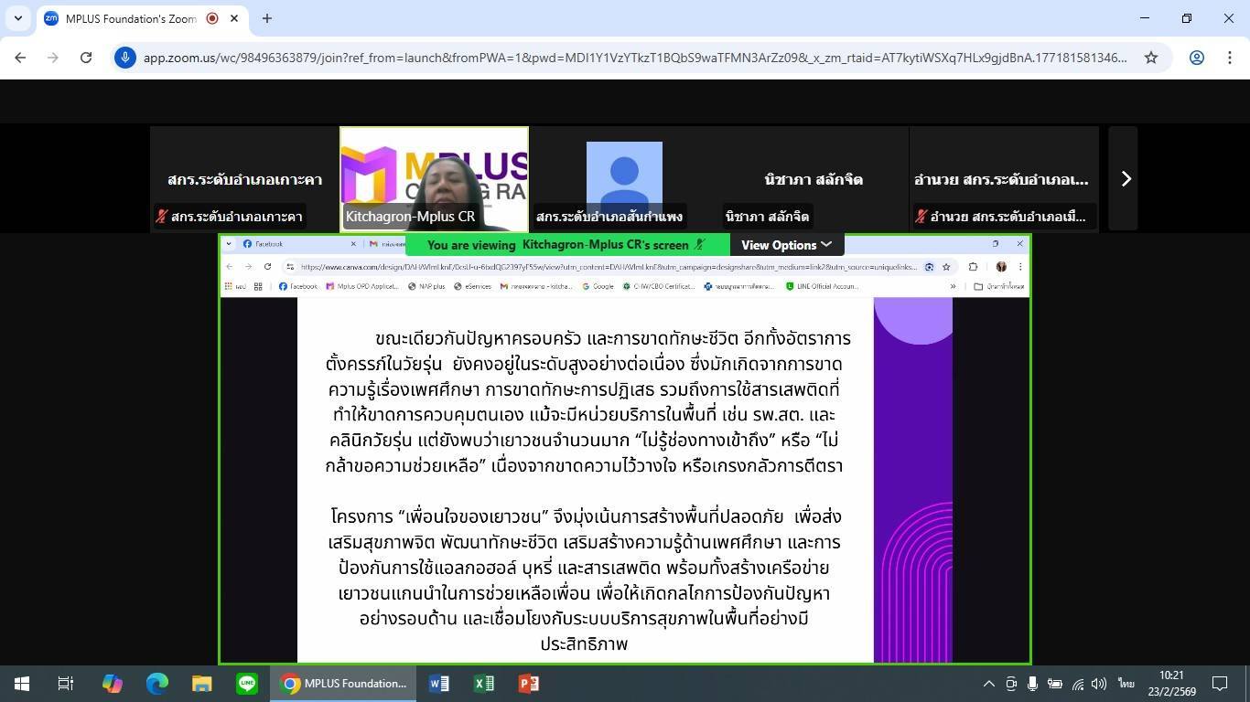The image size is (1250, 702).
Task: Bookmark this page with the star icon
Action: (x=1151, y=58)
